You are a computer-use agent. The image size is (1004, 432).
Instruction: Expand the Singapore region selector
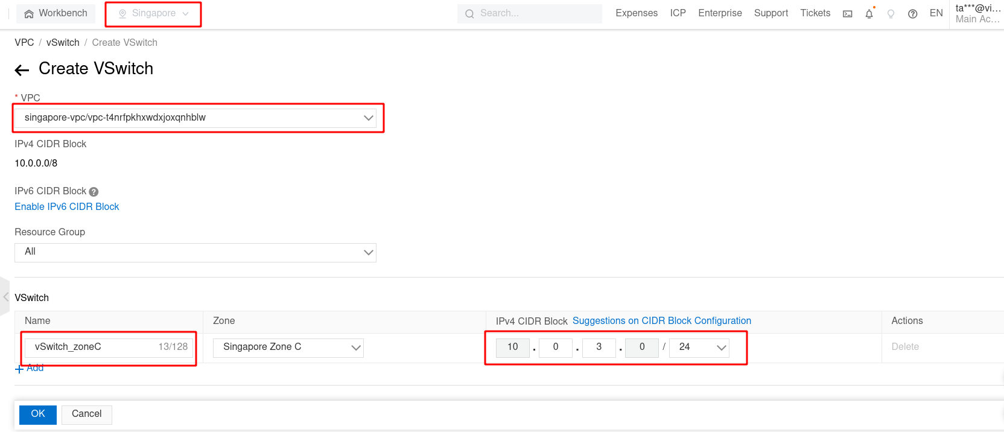(153, 13)
